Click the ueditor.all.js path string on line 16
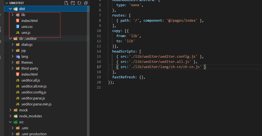 [160, 62]
